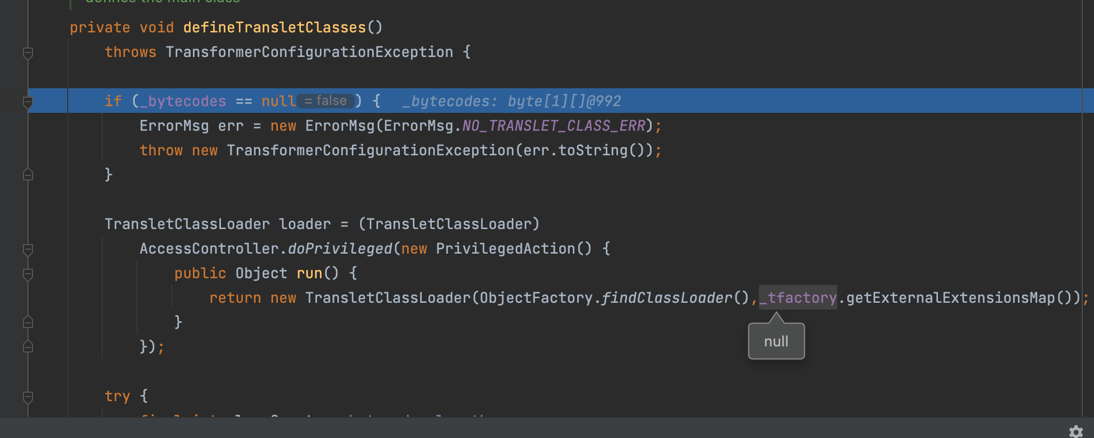The image size is (1094, 438).
Task: Collapse the defineTransletClasses method fold marker
Action: tap(28, 53)
